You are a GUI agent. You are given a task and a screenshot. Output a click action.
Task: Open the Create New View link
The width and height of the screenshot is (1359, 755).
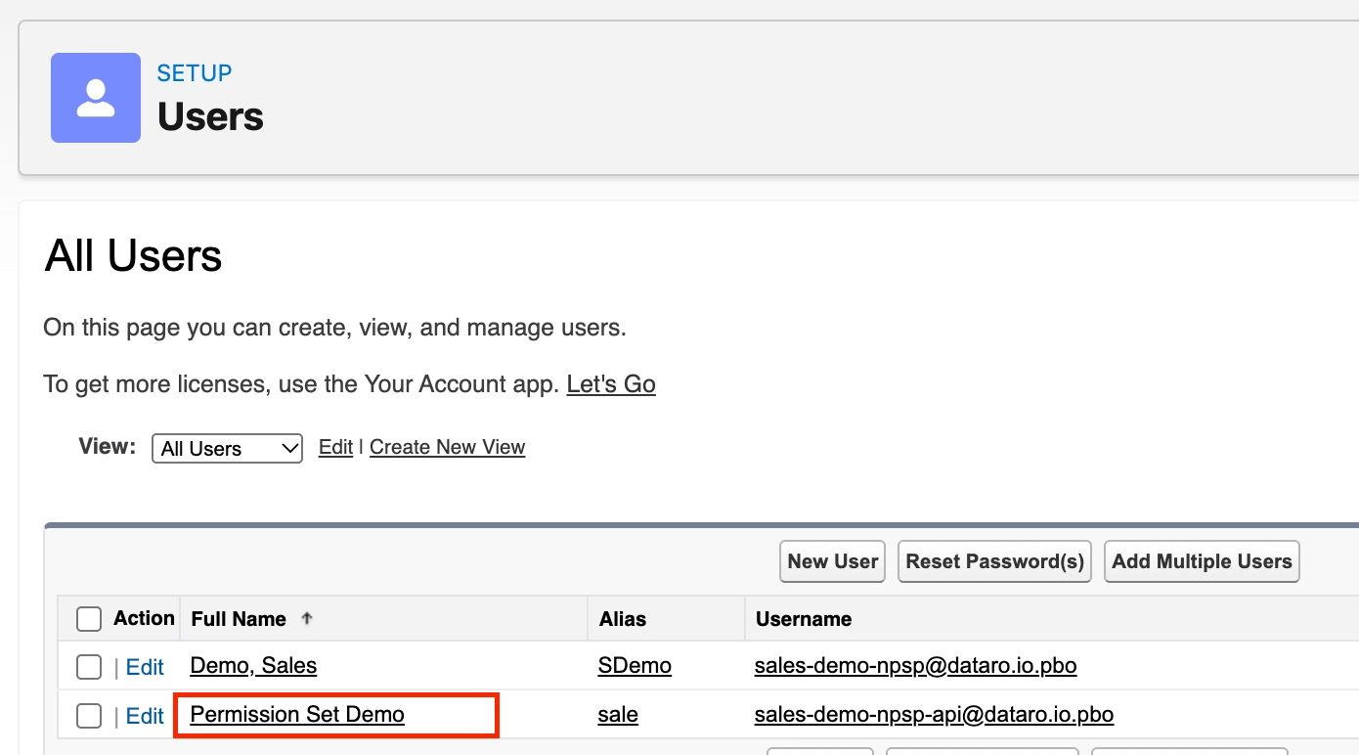pos(447,447)
